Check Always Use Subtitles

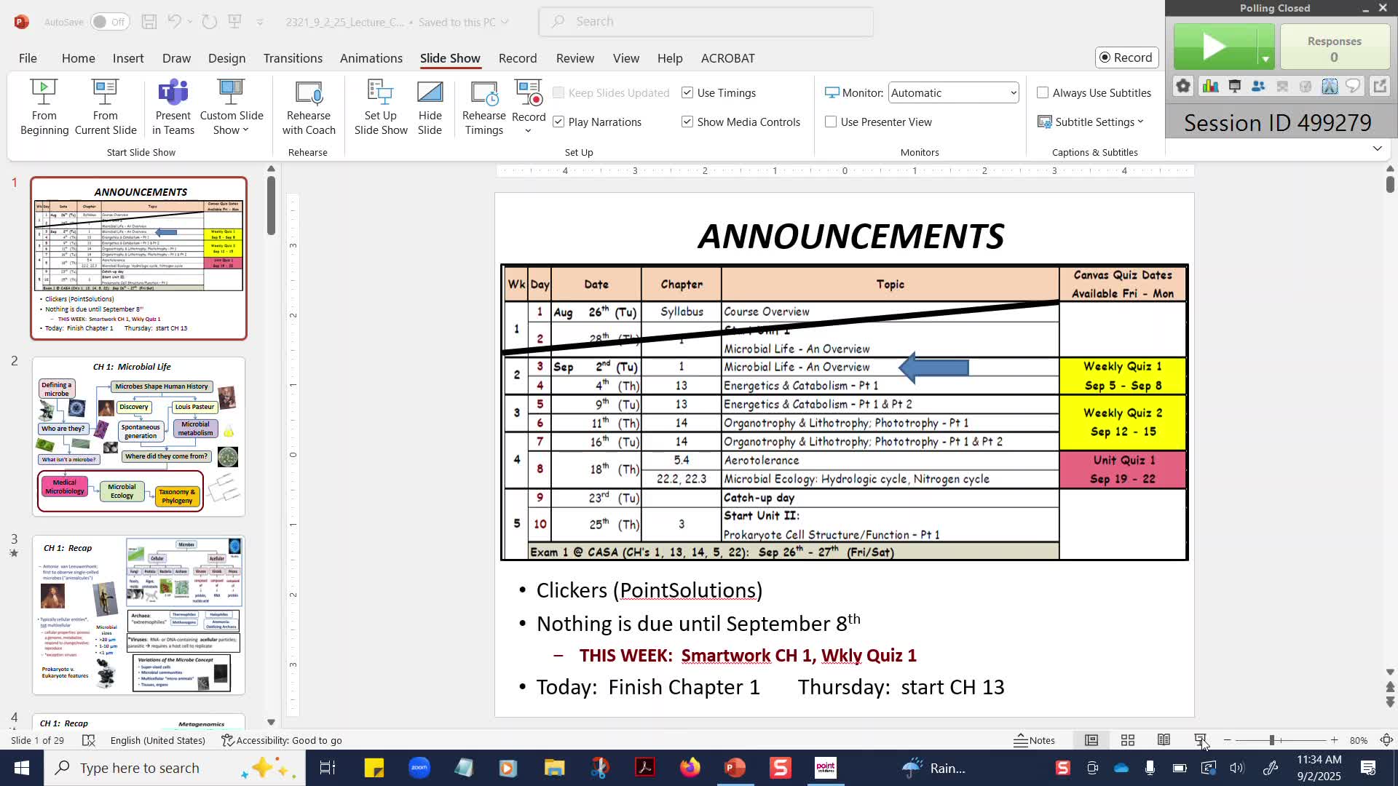tap(1043, 92)
